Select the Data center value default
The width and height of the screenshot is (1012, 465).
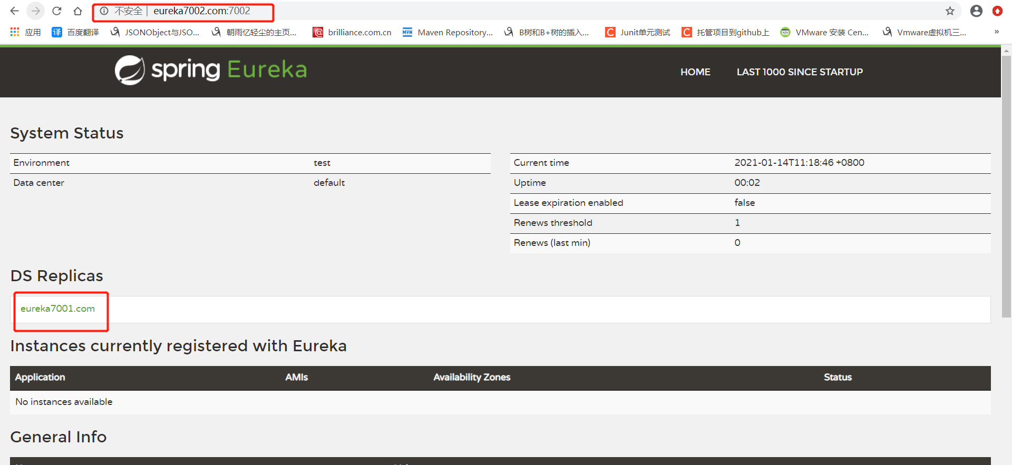click(x=329, y=183)
